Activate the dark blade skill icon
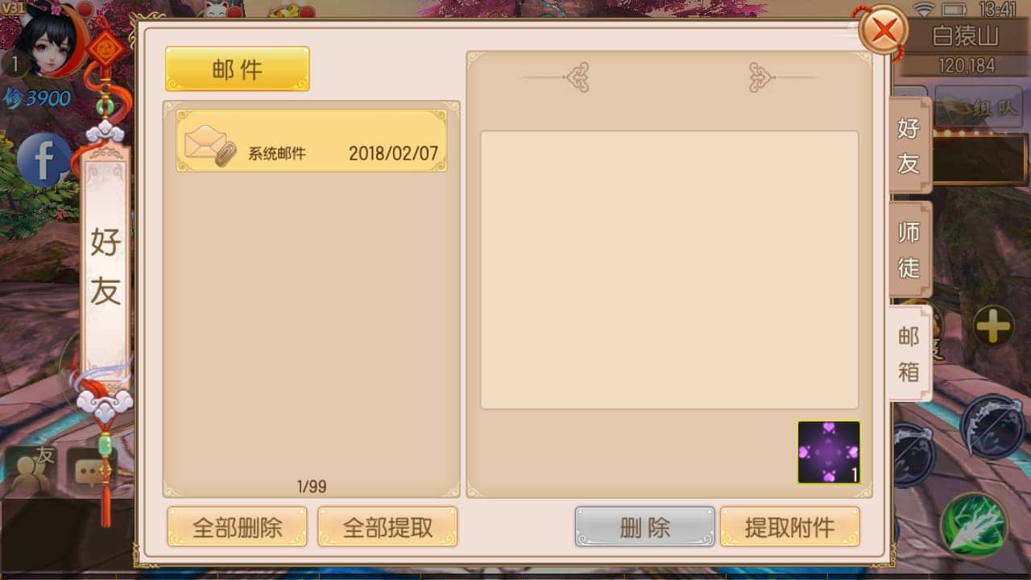The height and width of the screenshot is (580, 1031). 992,427
